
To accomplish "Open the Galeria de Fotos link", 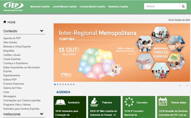I will [x=12, y=88].
